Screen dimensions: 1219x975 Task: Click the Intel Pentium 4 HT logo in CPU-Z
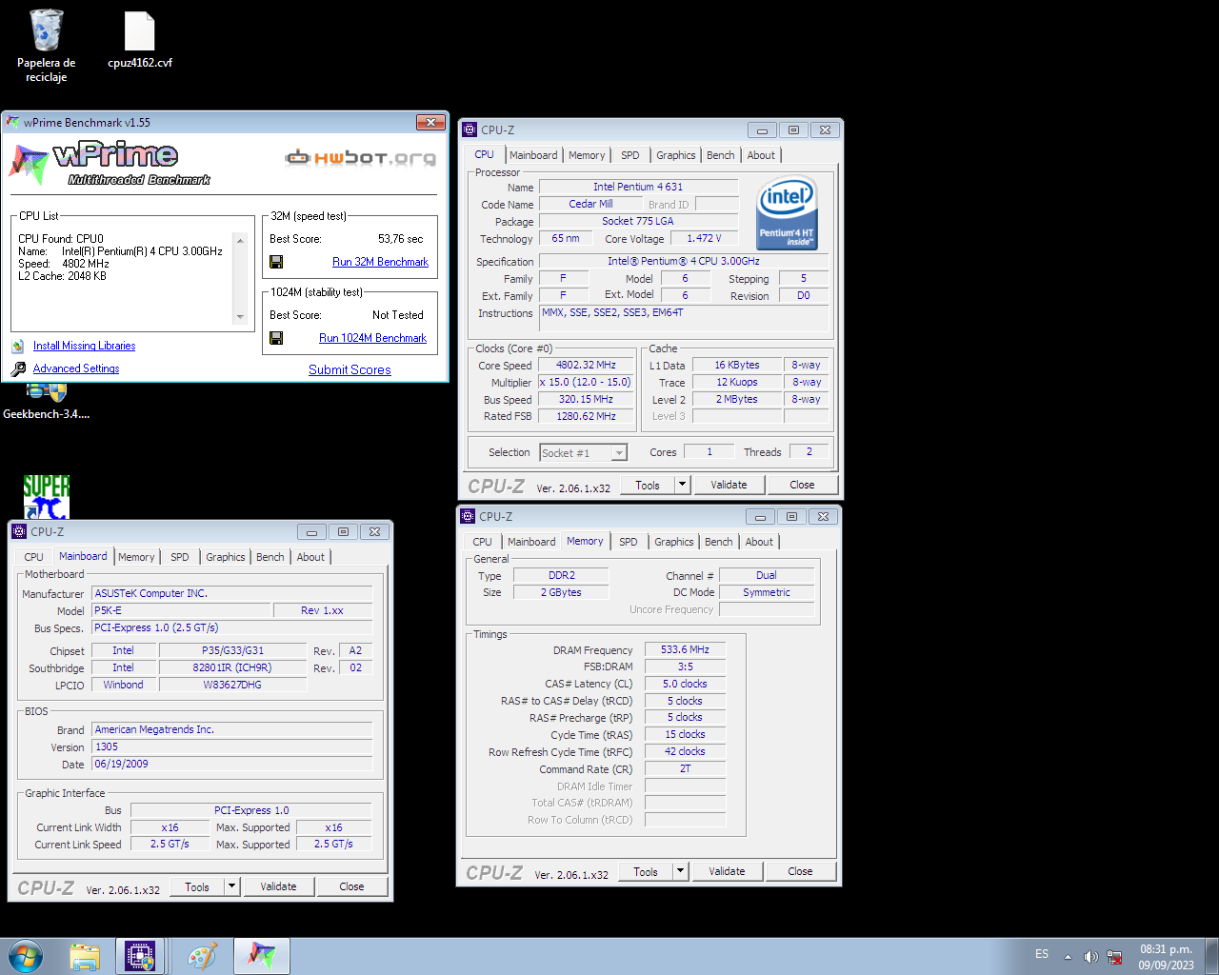point(787,213)
